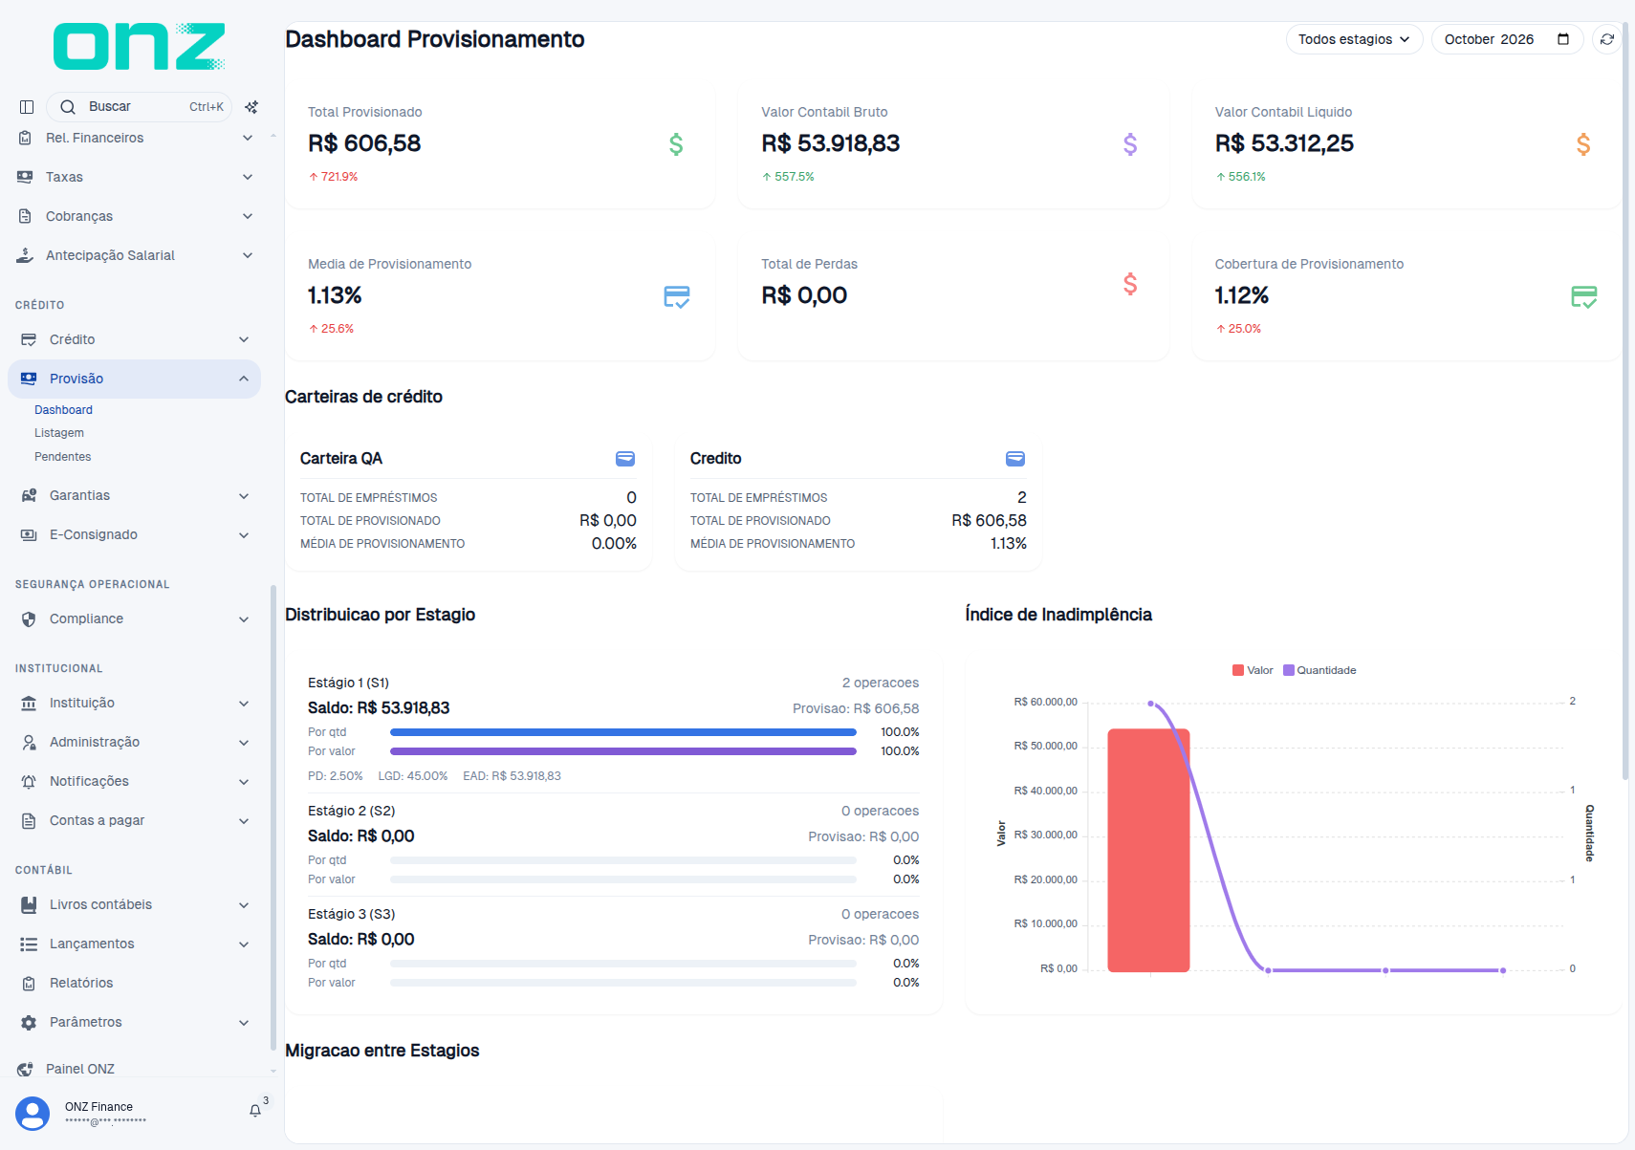Click the Buscar search field
Image resolution: width=1635 pixels, height=1150 pixels.
point(140,107)
